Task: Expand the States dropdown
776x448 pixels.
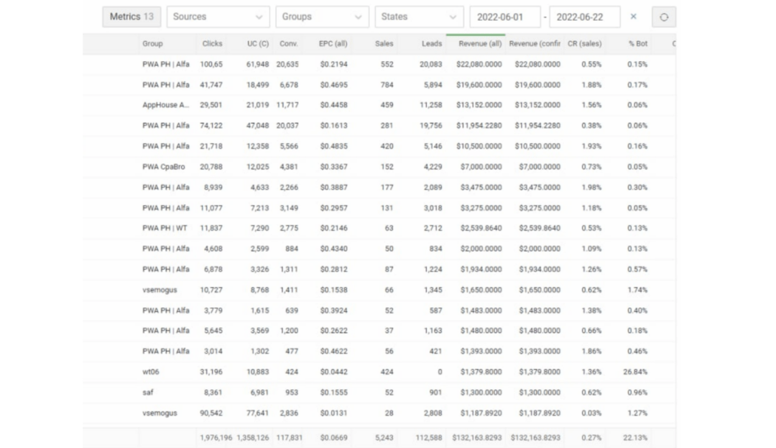Action: [x=419, y=17]
